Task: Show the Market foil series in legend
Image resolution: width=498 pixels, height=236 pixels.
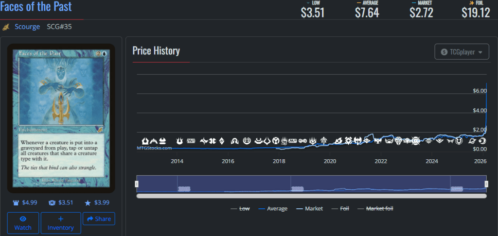Action: 375,208
